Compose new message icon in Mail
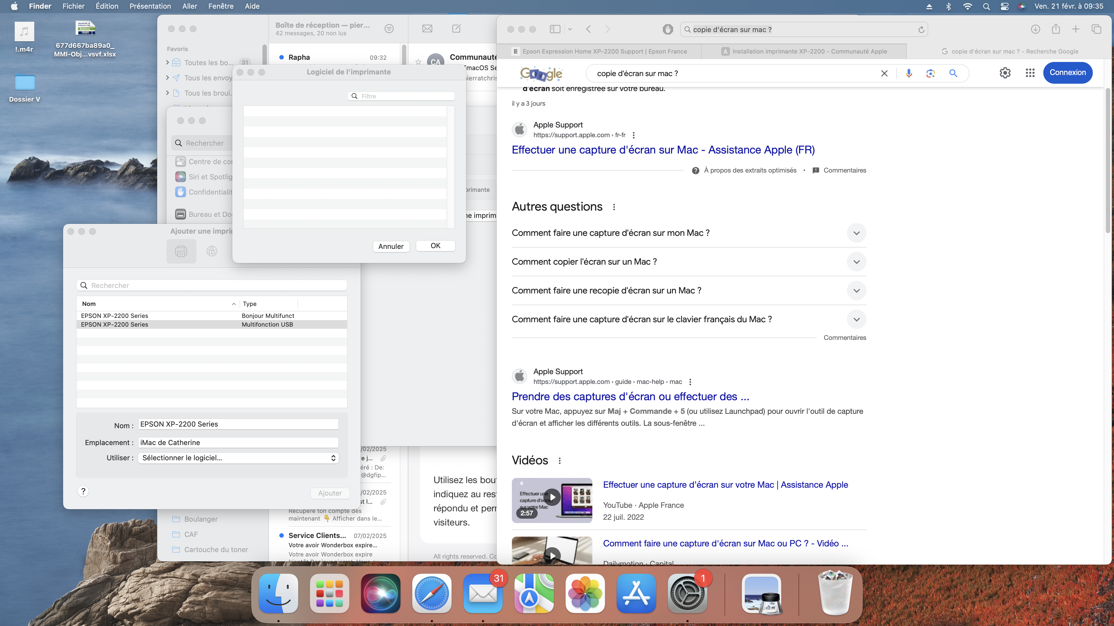 pyautogui.click(x=456, y=29)
